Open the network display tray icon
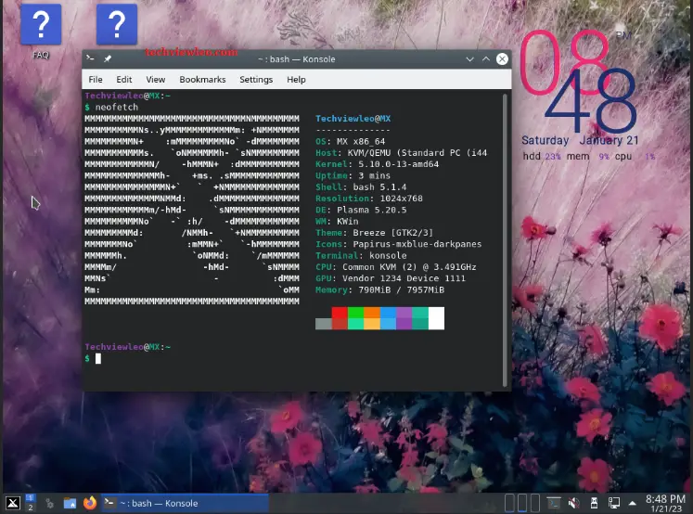 [x=614, y=503]
